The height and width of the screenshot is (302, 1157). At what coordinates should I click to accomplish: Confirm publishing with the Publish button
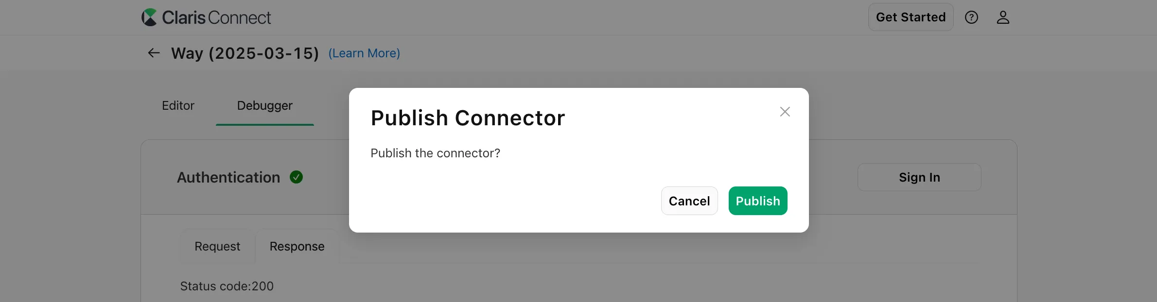pyautogui.click(x=757, y=201)
